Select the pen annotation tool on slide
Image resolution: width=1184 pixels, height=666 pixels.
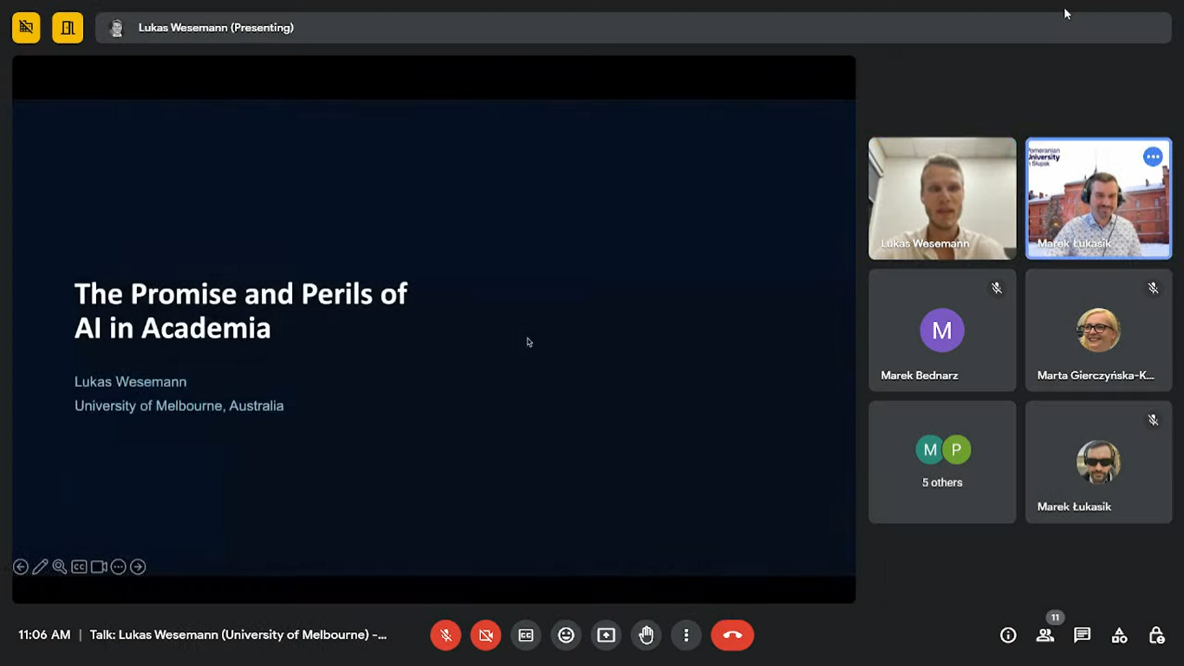(x=40, y=567)
